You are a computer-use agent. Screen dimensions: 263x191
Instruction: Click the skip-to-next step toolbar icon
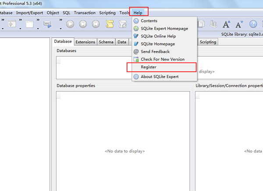point(83,24)
